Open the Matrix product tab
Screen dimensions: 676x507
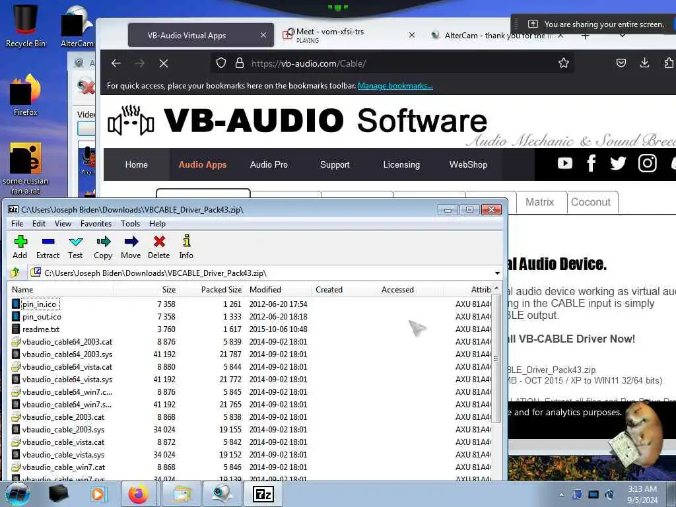coord(539,202)
